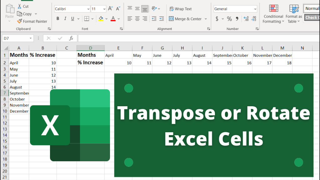Select column D header

coord(90,48)
